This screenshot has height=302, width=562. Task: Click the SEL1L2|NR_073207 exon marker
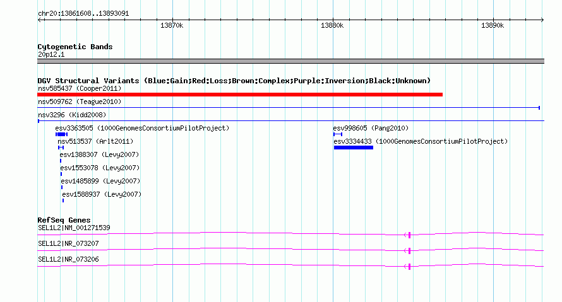click(x=409, y=250)
